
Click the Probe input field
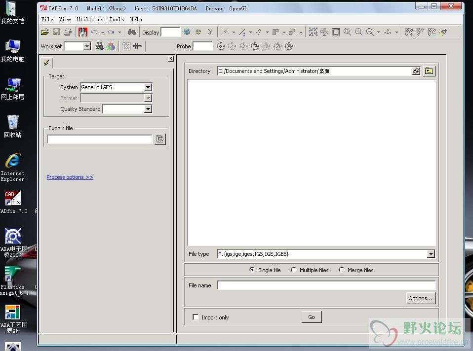pyautogui.click(x=202, y=46)
